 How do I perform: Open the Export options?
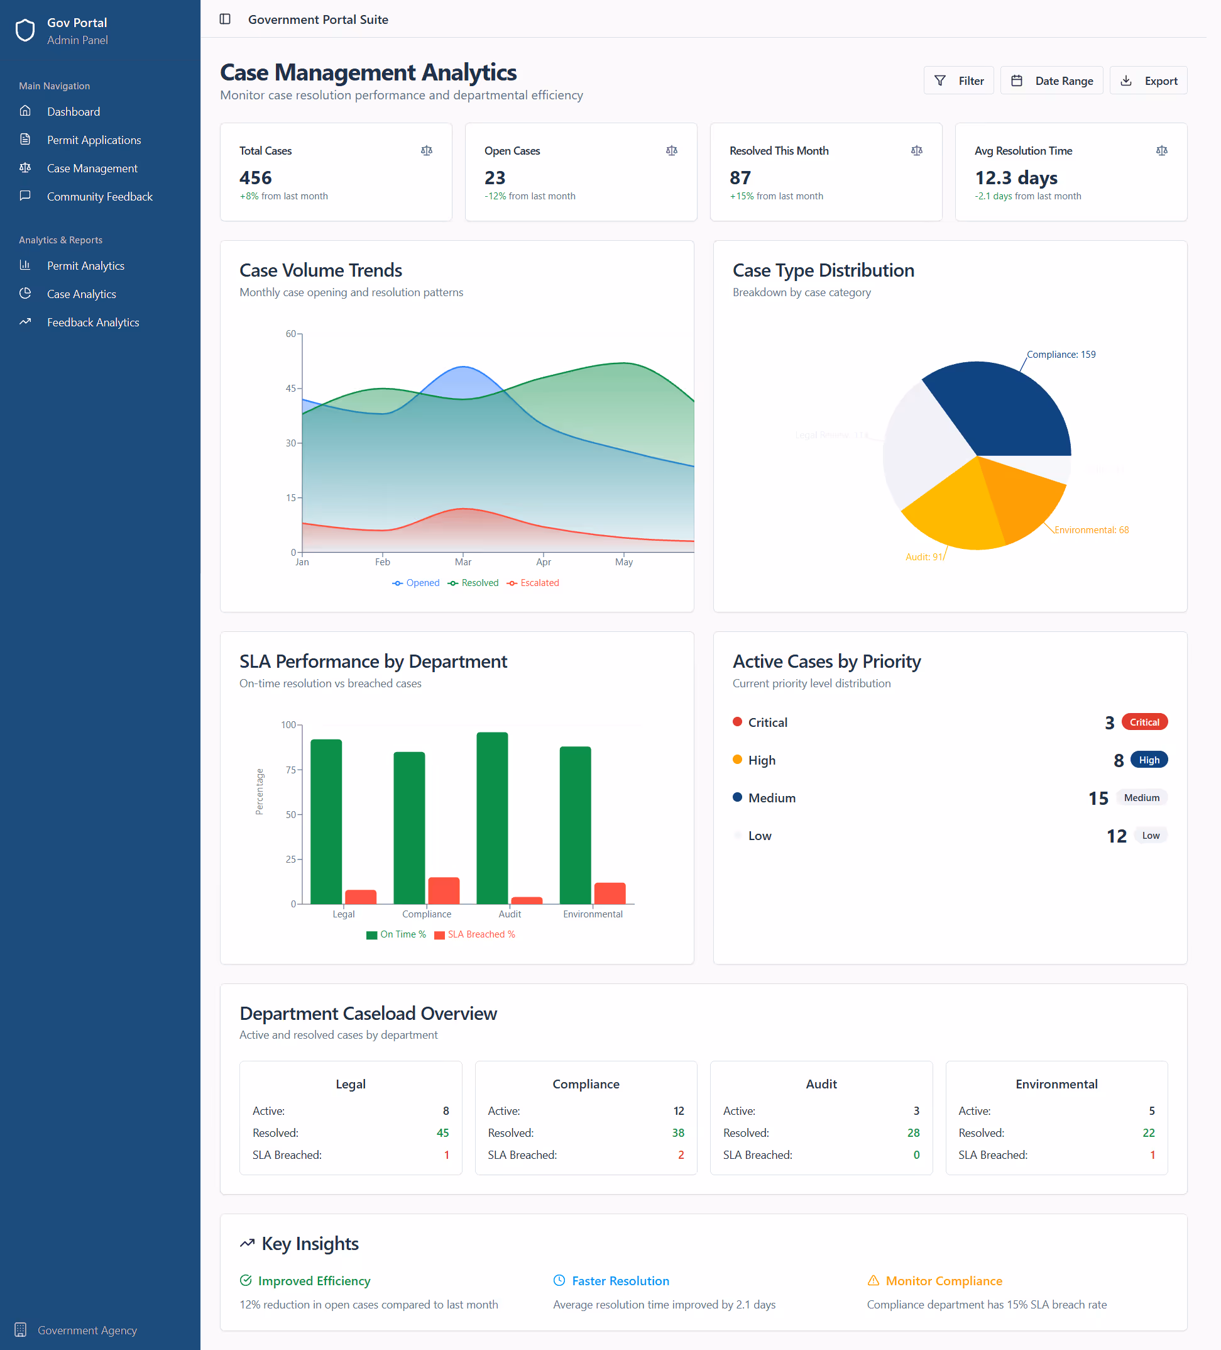click(x=1148, y=80)
